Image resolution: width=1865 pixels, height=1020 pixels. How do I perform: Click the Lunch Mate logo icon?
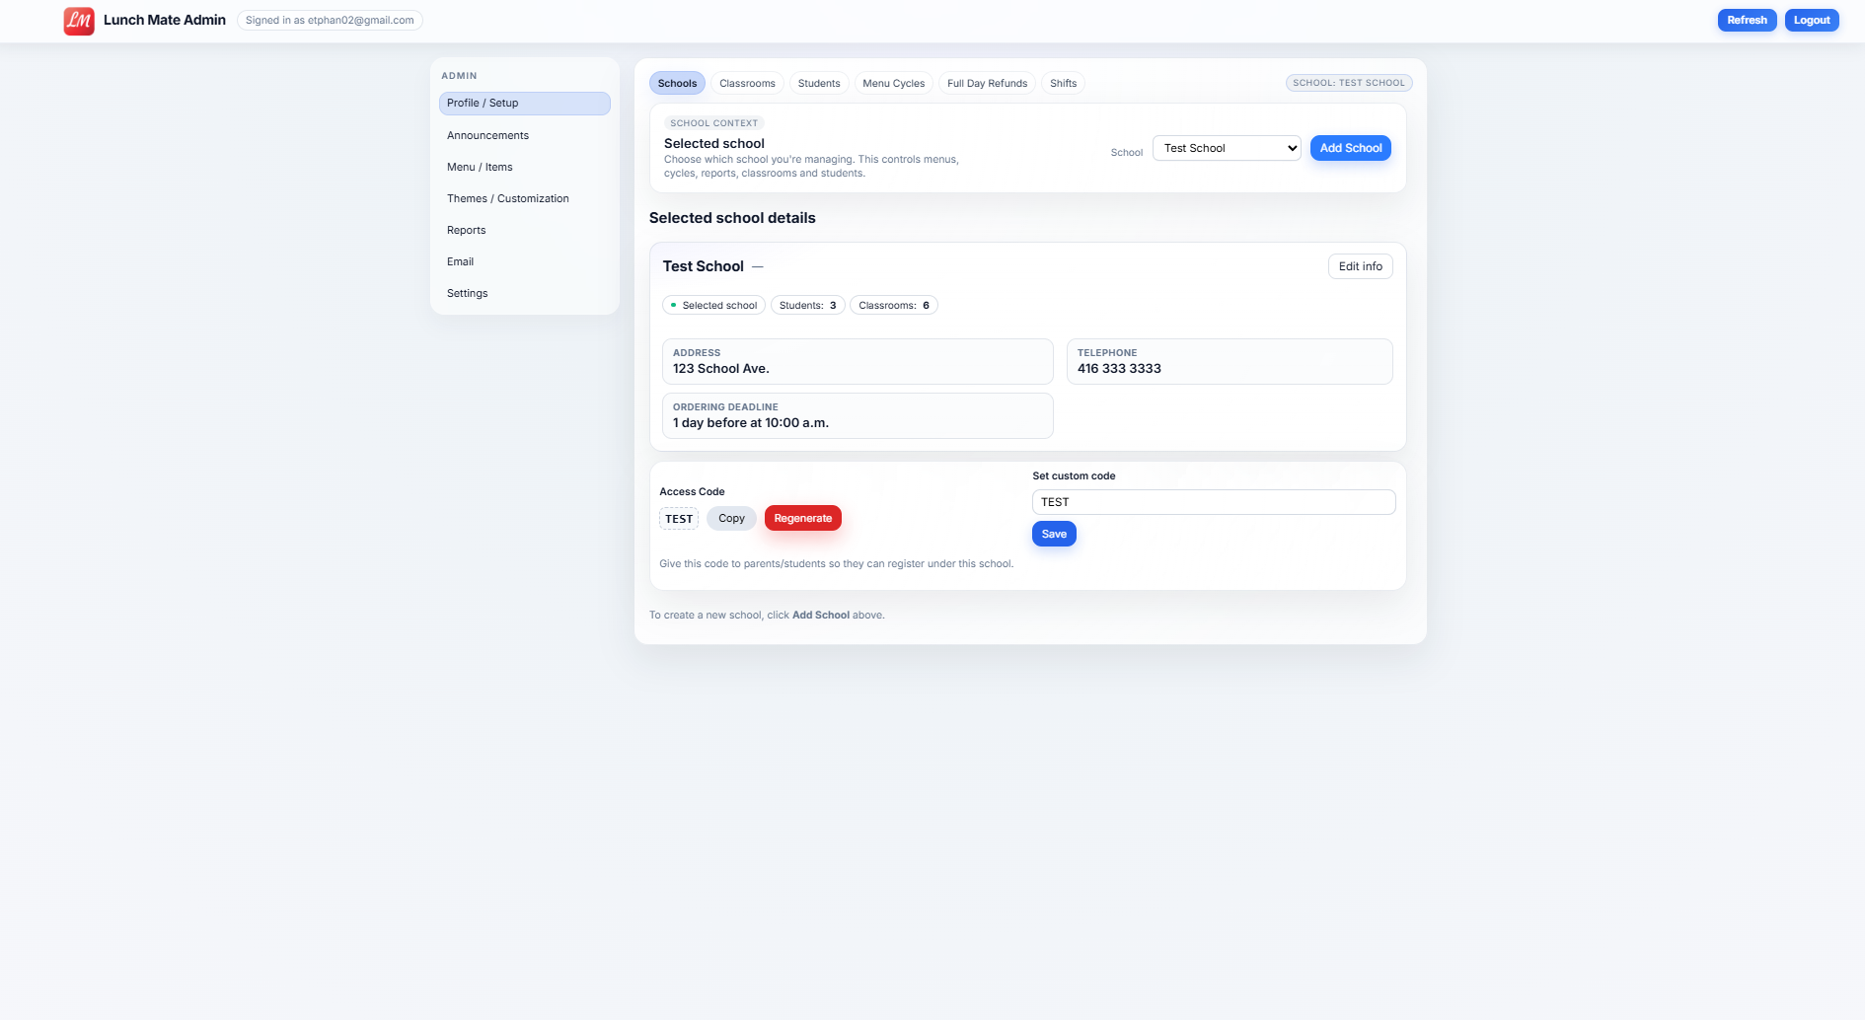pos(79,21)
